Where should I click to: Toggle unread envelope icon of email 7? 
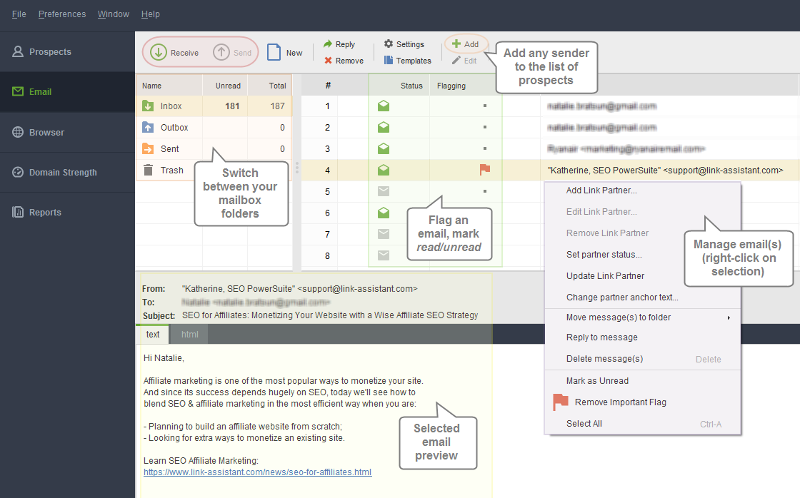click(384, 235)
